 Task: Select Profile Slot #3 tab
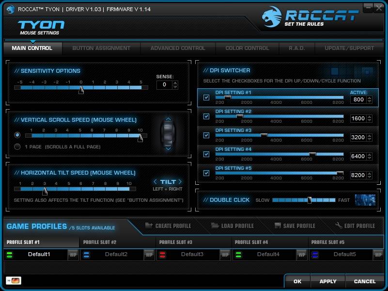point(194,242)
